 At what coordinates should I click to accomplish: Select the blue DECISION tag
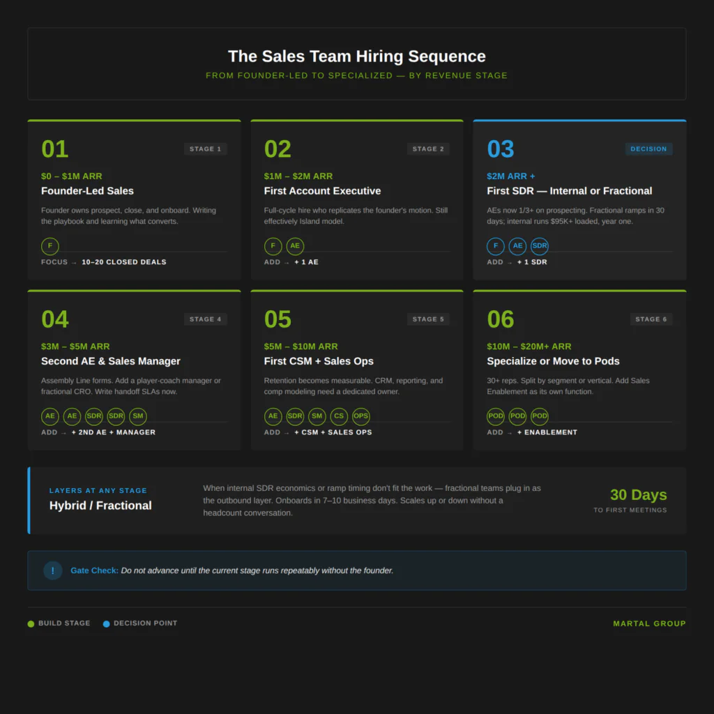648,149
